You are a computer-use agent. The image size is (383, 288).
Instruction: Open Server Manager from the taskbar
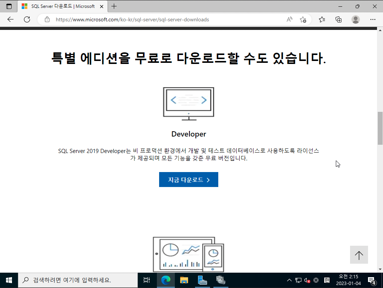(203, 280)
